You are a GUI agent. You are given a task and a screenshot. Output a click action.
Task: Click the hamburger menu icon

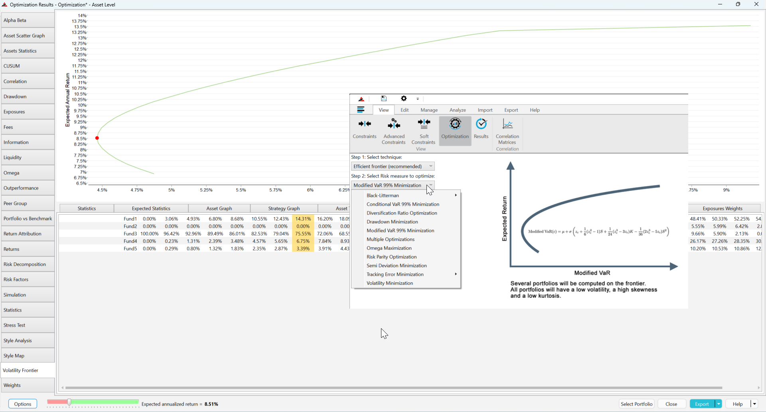(x=361, y=109)
